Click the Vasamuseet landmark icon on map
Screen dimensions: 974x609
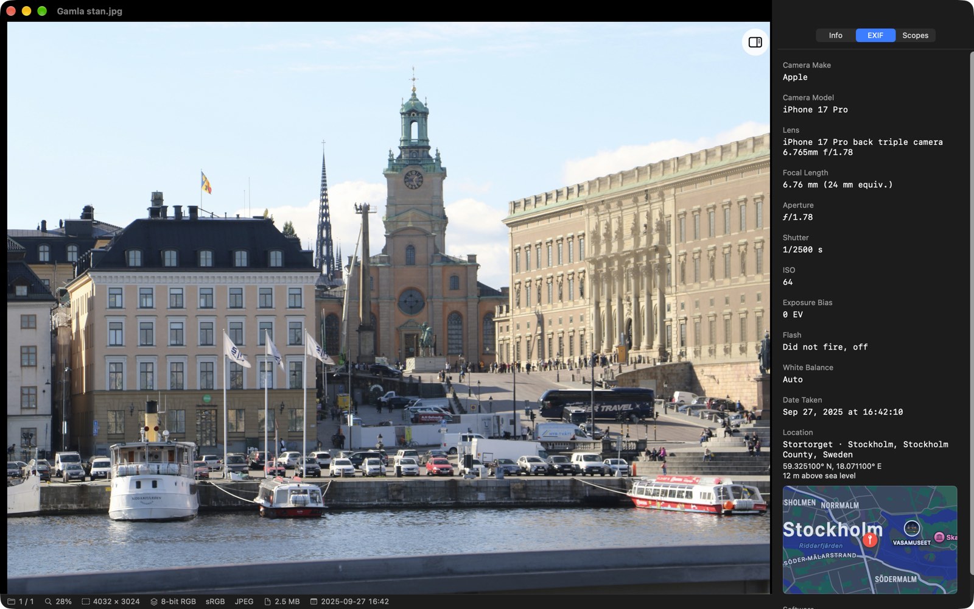(911, 528)
